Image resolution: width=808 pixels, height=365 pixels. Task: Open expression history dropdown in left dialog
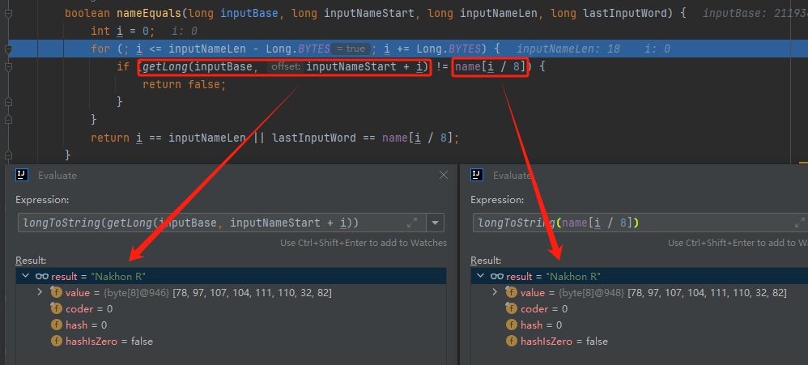(x=436, y=223)
